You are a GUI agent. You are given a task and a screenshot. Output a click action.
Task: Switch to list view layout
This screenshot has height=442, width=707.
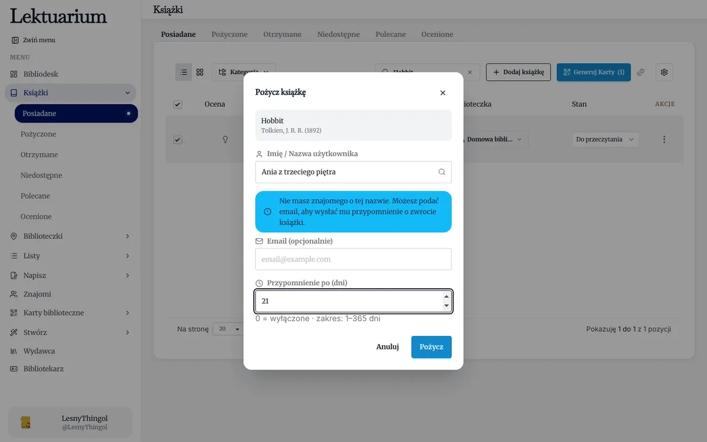coord(184,72)
